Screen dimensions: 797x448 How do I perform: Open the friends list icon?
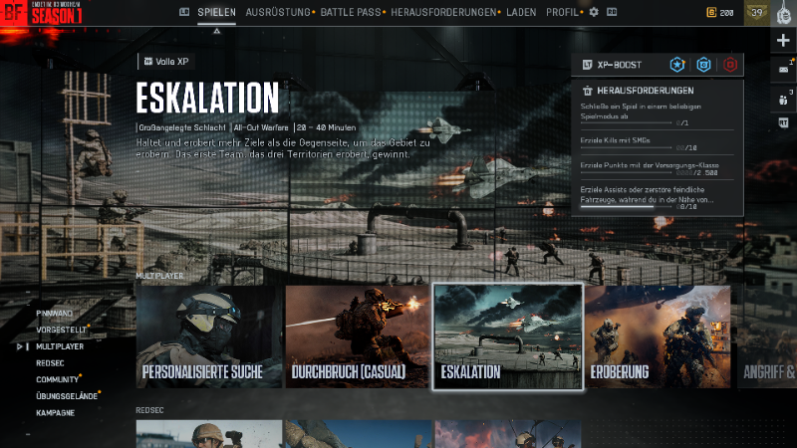784,99
